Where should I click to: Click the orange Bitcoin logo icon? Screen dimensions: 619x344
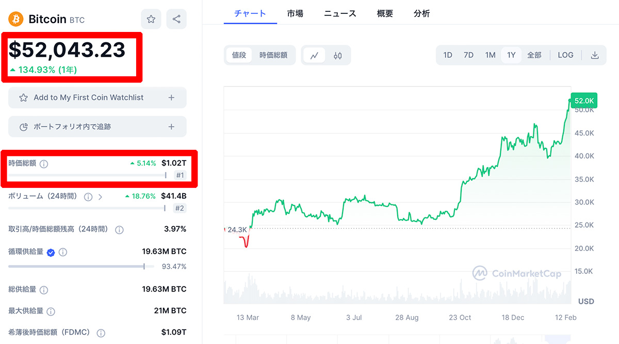click(x=16, y=19)
